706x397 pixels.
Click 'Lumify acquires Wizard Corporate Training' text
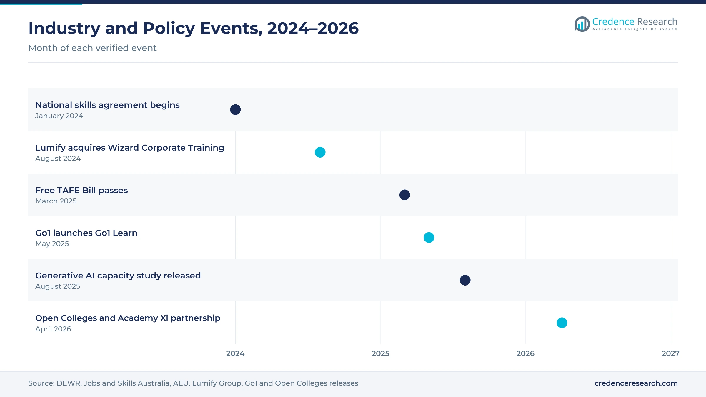[x=130, y=148]
